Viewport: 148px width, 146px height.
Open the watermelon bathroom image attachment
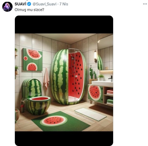(64, 81)
